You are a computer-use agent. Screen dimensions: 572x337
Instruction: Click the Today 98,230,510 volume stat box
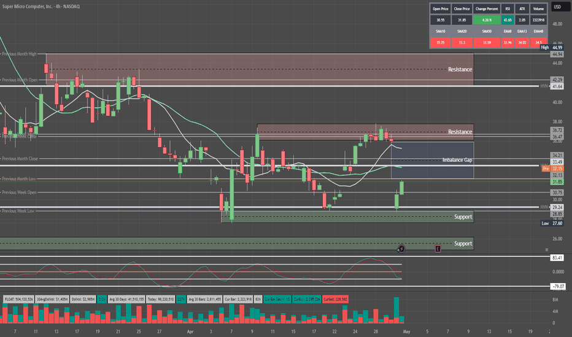(161, 299)
